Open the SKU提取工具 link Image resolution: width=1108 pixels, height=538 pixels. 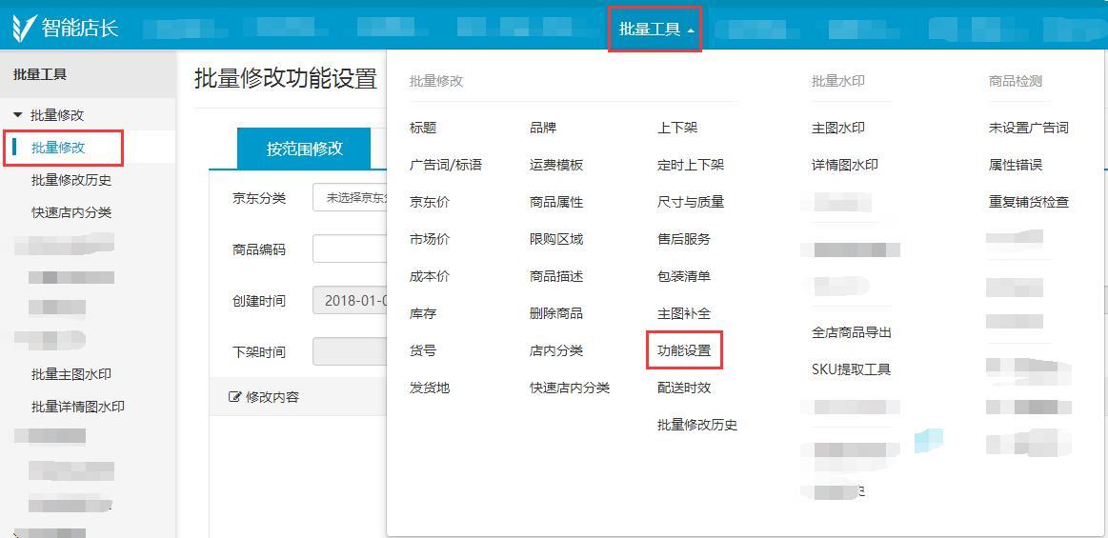coord(852,369)
